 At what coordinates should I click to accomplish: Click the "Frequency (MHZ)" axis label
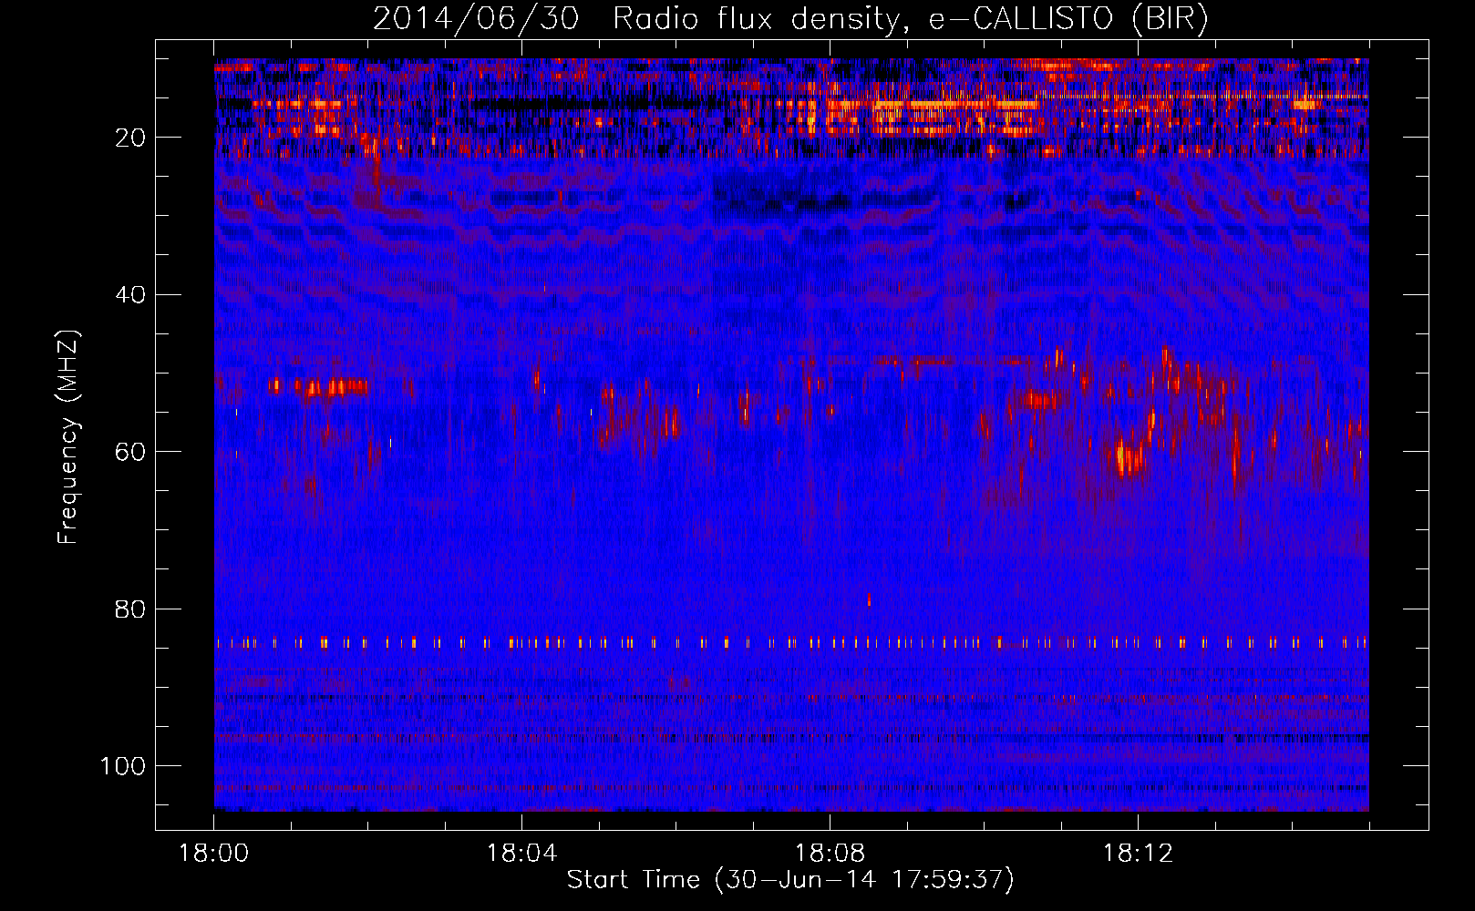68,437
